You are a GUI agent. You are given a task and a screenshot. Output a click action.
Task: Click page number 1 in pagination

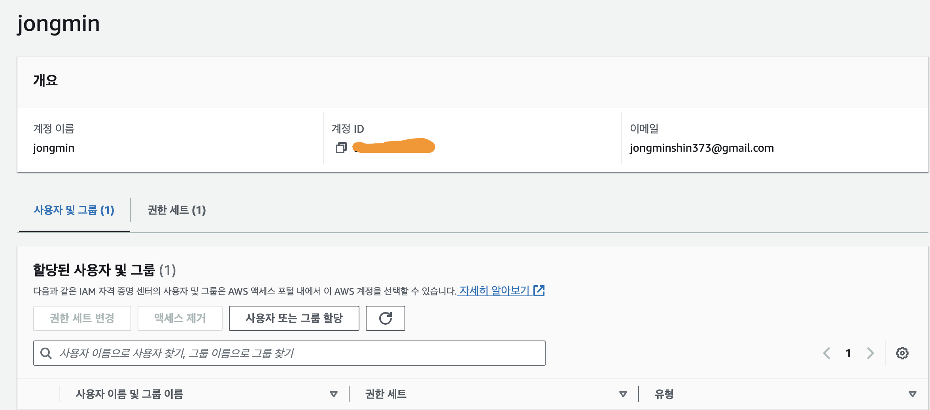[x=848, y=353]
